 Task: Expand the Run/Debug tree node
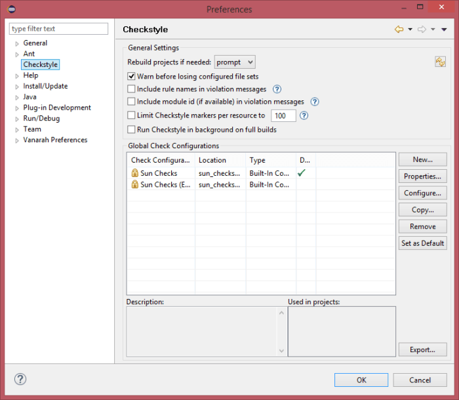[17, 119]
